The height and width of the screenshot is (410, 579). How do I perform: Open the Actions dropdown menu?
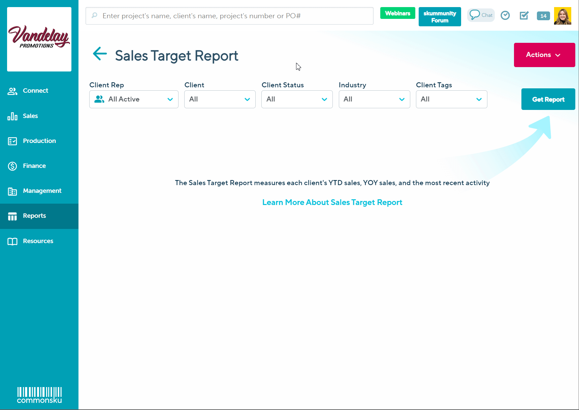coord(544,55)
